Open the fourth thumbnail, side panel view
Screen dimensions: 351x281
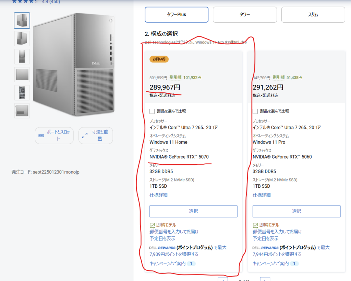pyautogui.click(x=22, y=74)
